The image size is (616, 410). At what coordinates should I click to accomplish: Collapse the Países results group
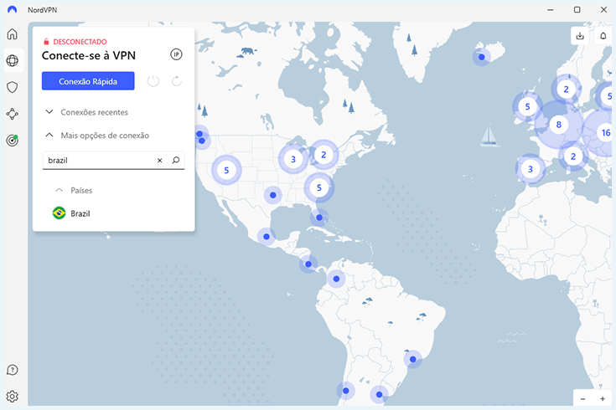[74, 190]
